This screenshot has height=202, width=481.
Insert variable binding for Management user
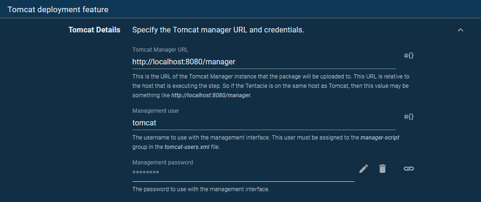tap(409, 117)
